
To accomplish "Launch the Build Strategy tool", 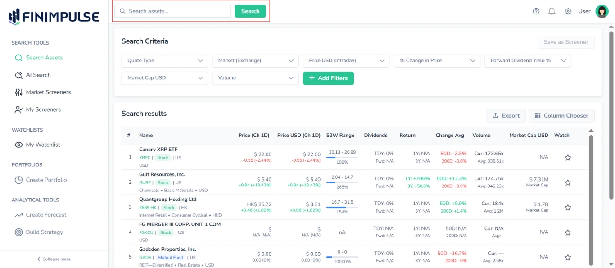I will coord(45,232).
